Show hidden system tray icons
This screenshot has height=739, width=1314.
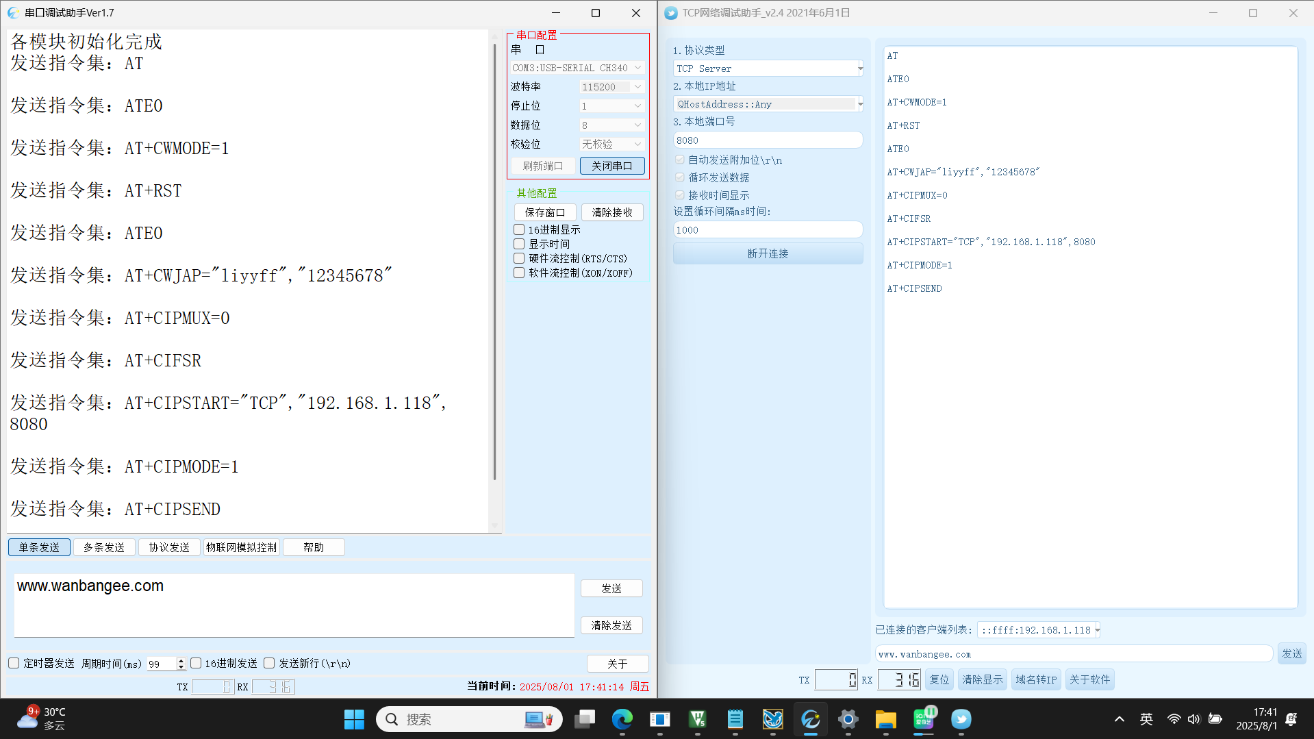[1120, 719]
